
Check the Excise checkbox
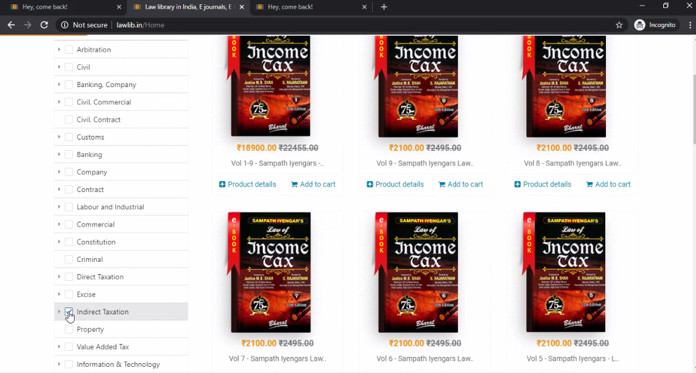tap(69, 294)
